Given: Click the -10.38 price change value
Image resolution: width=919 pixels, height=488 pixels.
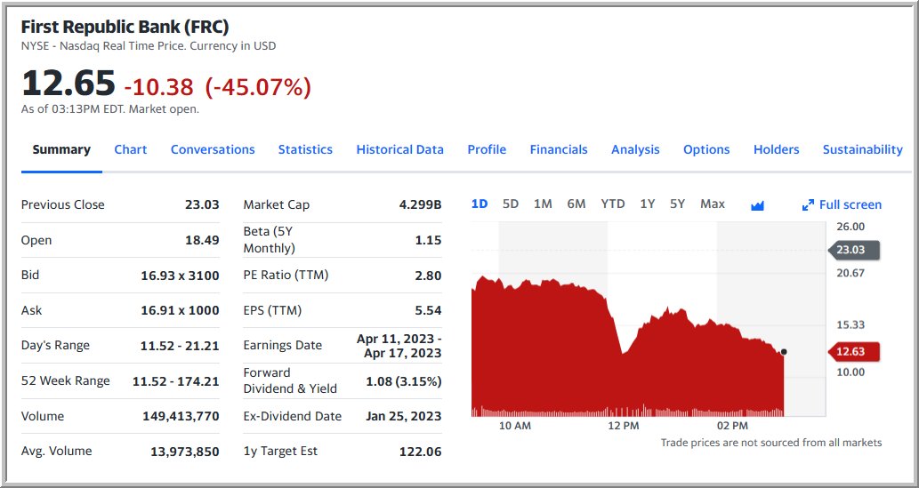Looking at the screenshot, I should tap(159, 87).
